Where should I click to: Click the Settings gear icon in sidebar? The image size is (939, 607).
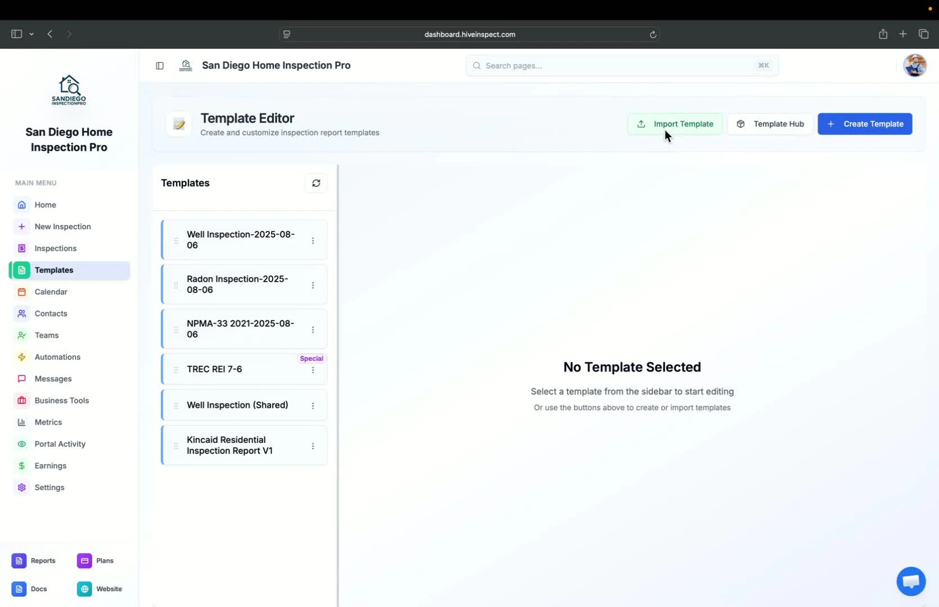[21, 487]
